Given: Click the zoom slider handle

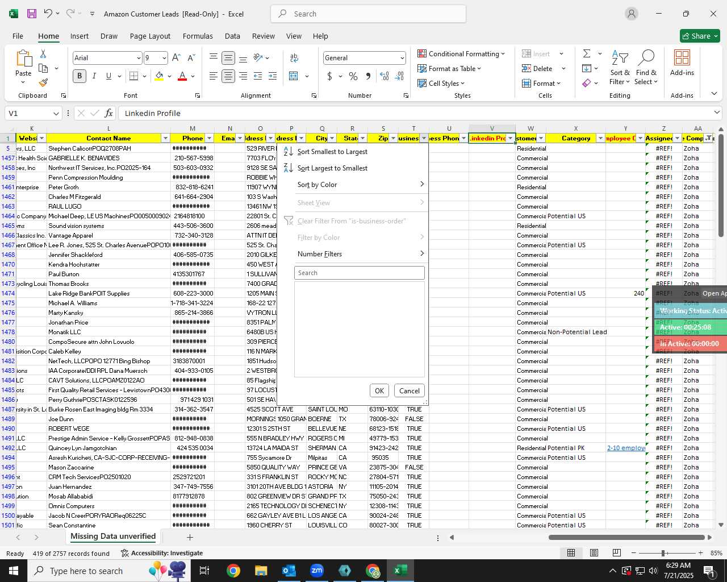Looking at the screenshot, I should tap(663, 553).
